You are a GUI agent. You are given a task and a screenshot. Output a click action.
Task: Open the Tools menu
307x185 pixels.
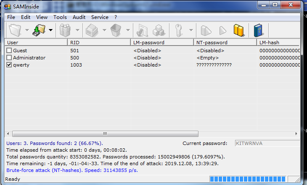tap(60, 17)
